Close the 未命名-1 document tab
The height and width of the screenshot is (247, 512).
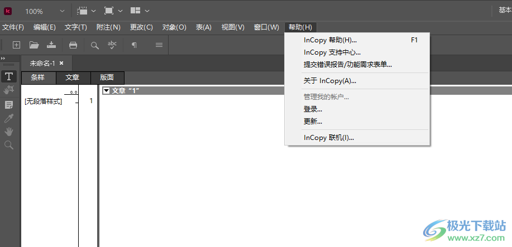(x=61, y=64)
